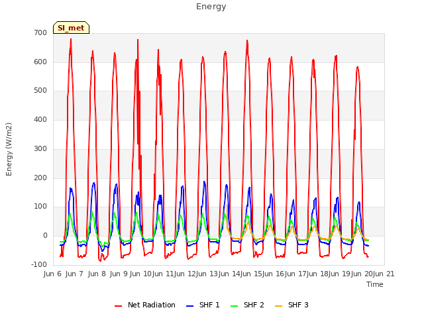Click the 700 y-axis tick label
Image resolution: width=424 pixels, height=318 pixels.
click(x=40, y=32)
